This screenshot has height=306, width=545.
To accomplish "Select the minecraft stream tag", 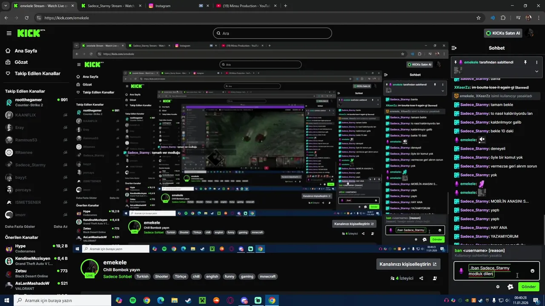I will (x=268, y=277).
